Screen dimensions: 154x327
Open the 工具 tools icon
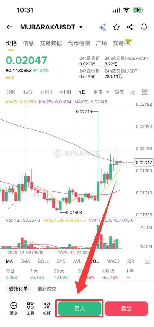tap(31, 308)
